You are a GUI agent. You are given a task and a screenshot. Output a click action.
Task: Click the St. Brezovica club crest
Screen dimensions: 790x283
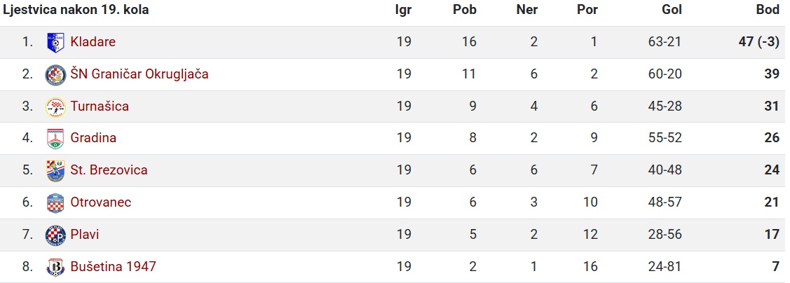click(55, 171)
